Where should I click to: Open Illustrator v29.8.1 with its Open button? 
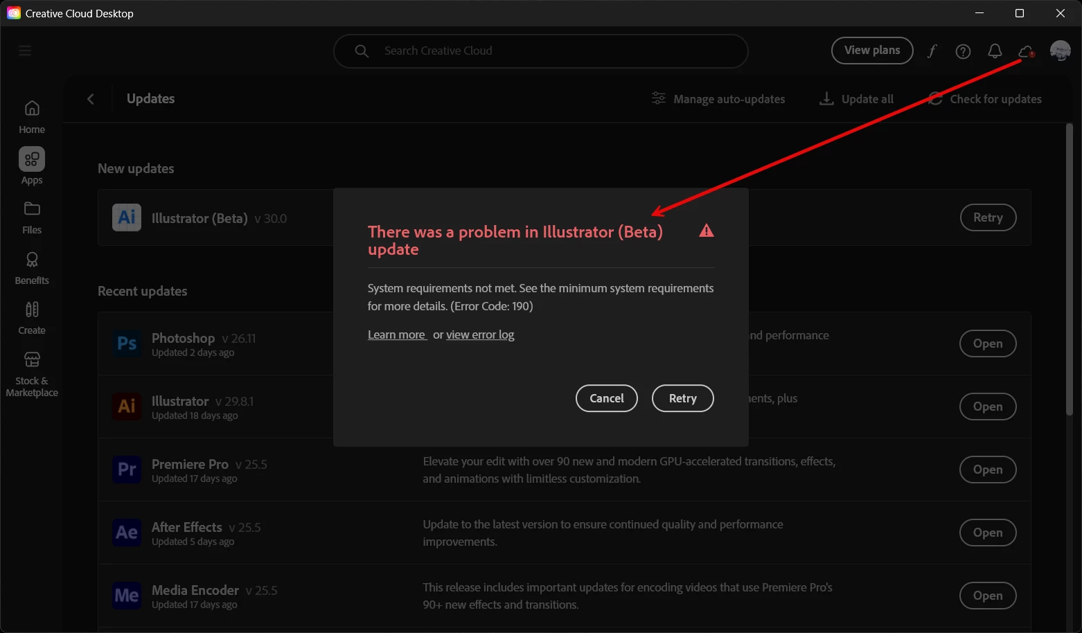click(x=988, y=407)
